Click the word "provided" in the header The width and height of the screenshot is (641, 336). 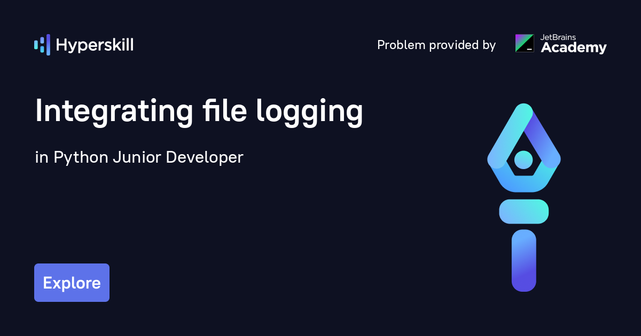[x=450, y=45]
